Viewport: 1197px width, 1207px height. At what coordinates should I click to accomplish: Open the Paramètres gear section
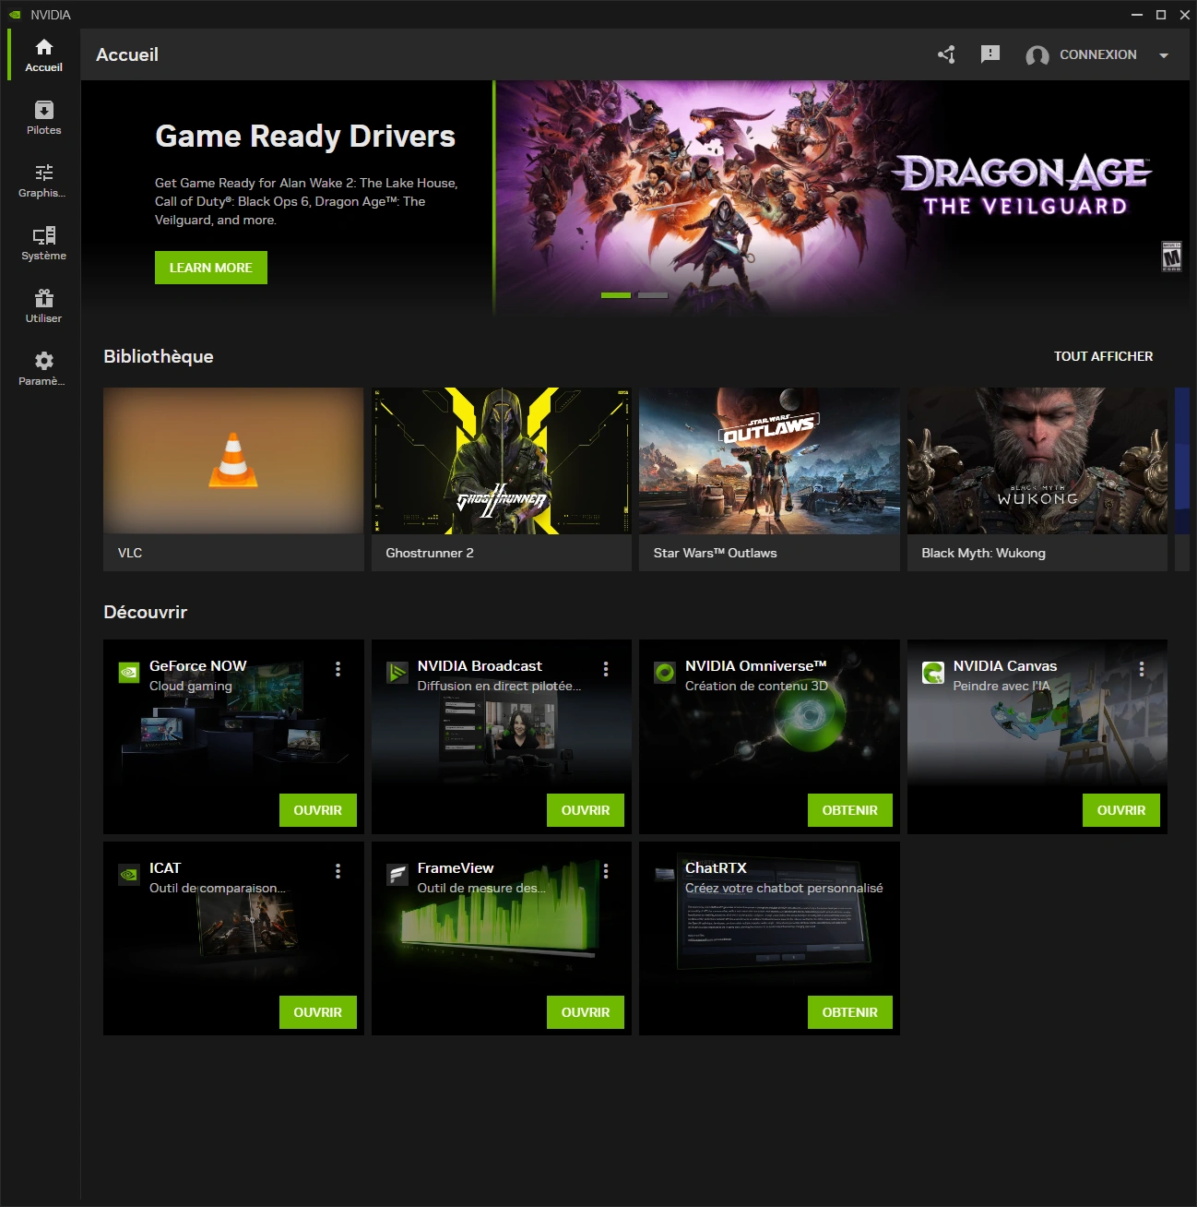[43, 368]
